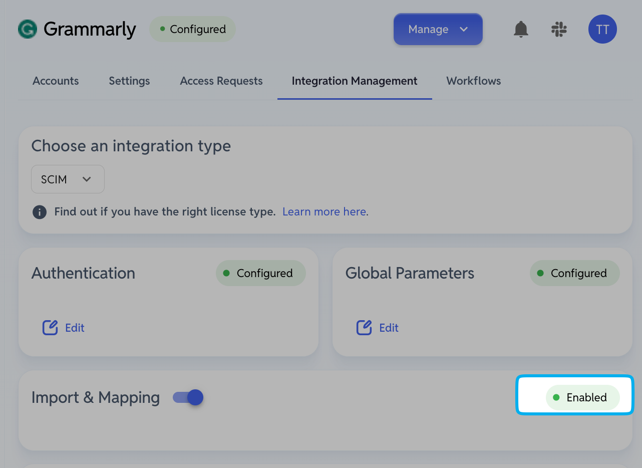Expand the Manage dropdown button

point(438,29)
